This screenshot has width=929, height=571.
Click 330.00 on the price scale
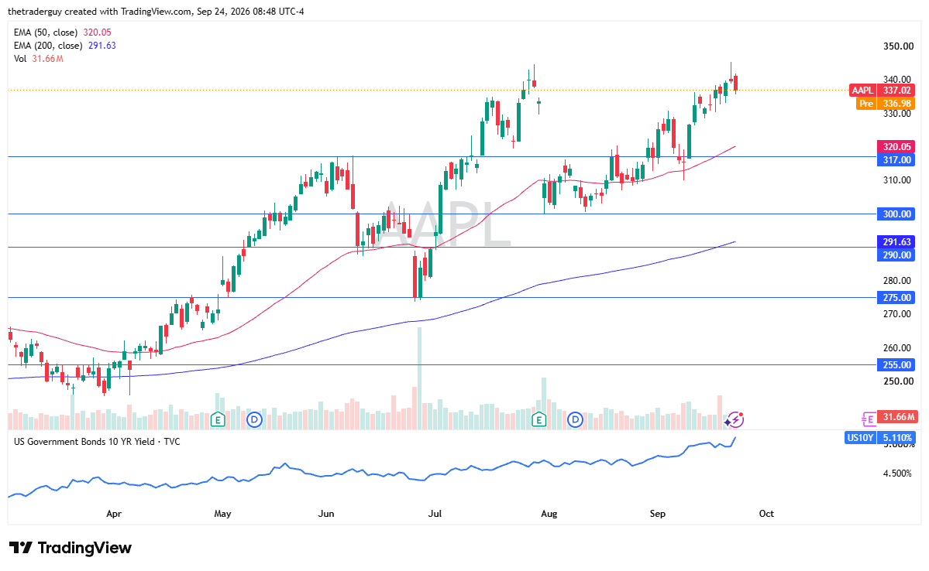click(x=897, y=113)
